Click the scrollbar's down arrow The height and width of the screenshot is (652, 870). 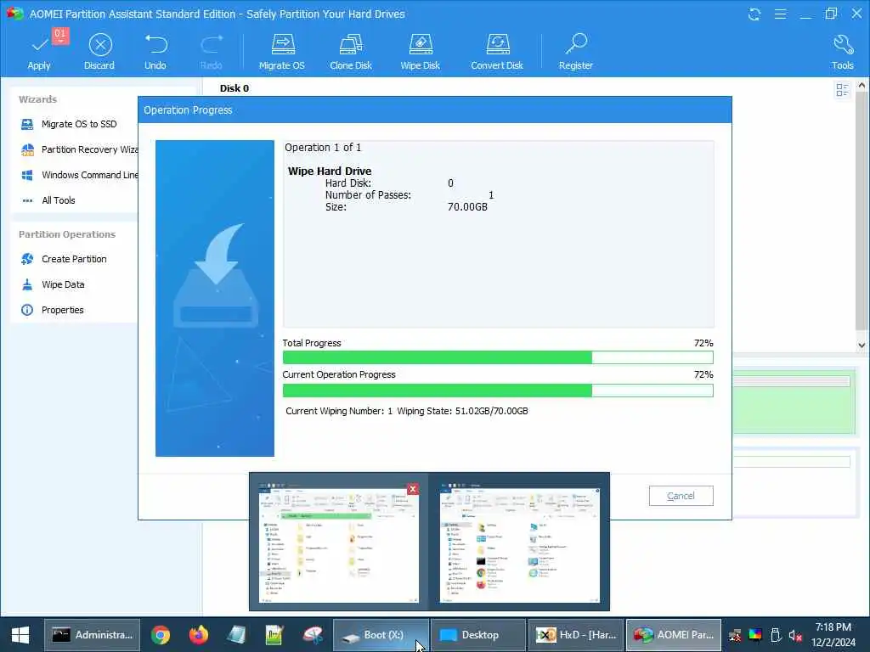click(x=862, y=345)
